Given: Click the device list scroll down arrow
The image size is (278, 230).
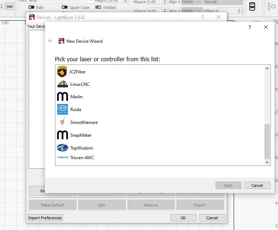Looking at the screenshot, I should pos(267,162).
